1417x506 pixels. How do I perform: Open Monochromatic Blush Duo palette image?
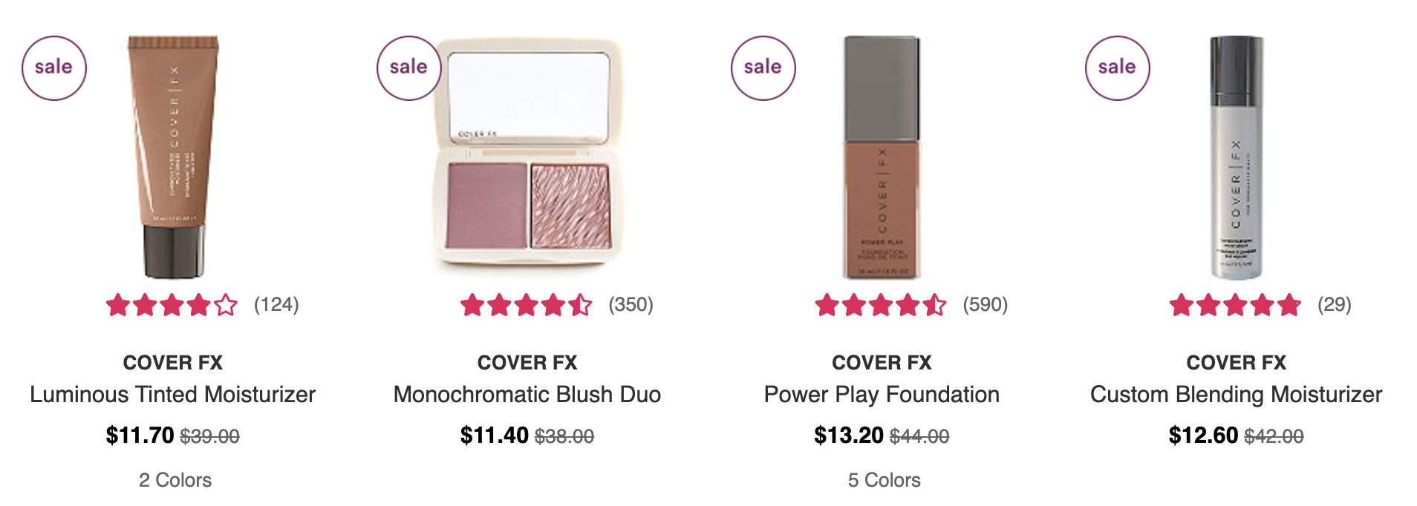[528, 154]
